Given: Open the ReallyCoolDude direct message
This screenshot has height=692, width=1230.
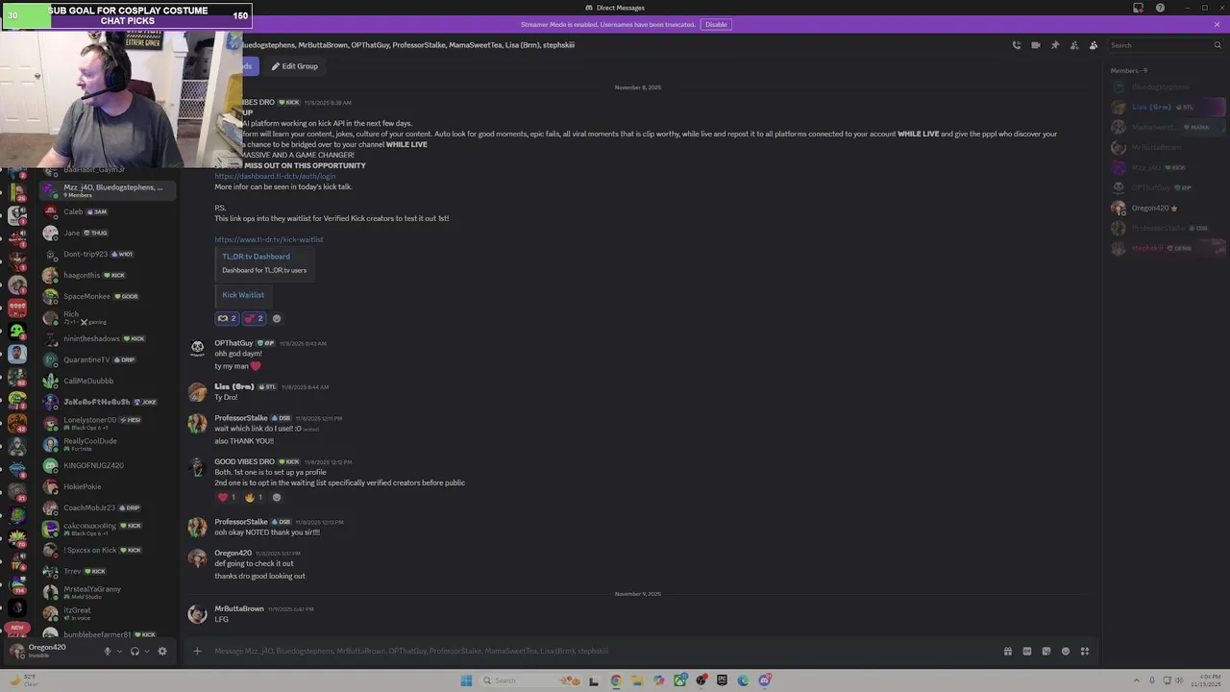Looking at the screenshot, I should [107, 444].
